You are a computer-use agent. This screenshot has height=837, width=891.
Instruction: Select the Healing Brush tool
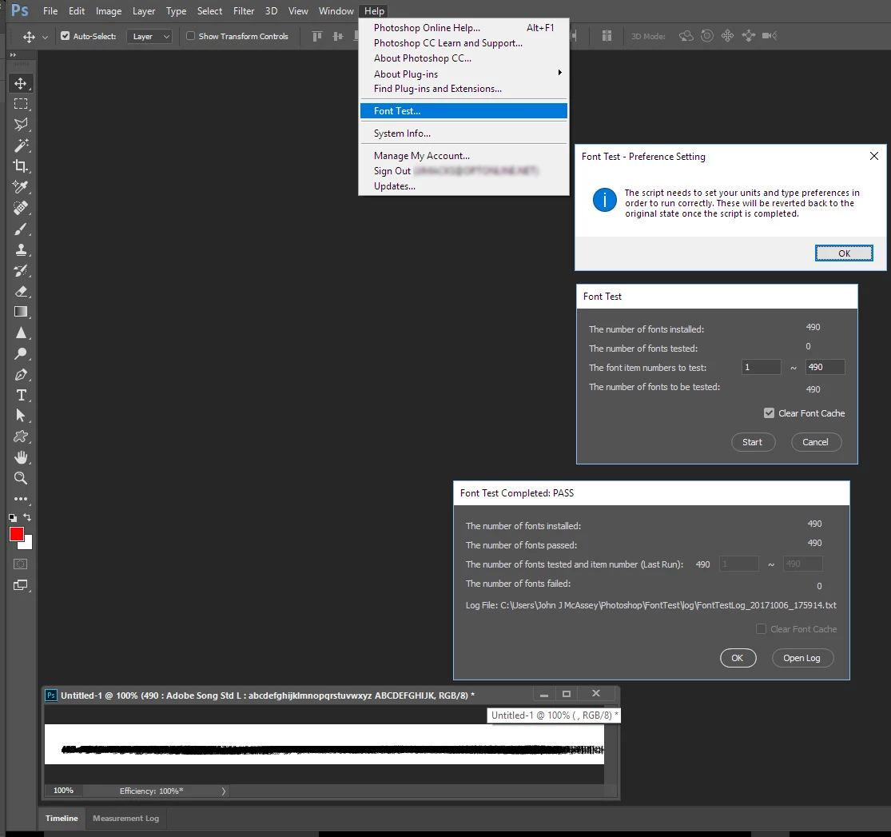[x=21, y=208]
